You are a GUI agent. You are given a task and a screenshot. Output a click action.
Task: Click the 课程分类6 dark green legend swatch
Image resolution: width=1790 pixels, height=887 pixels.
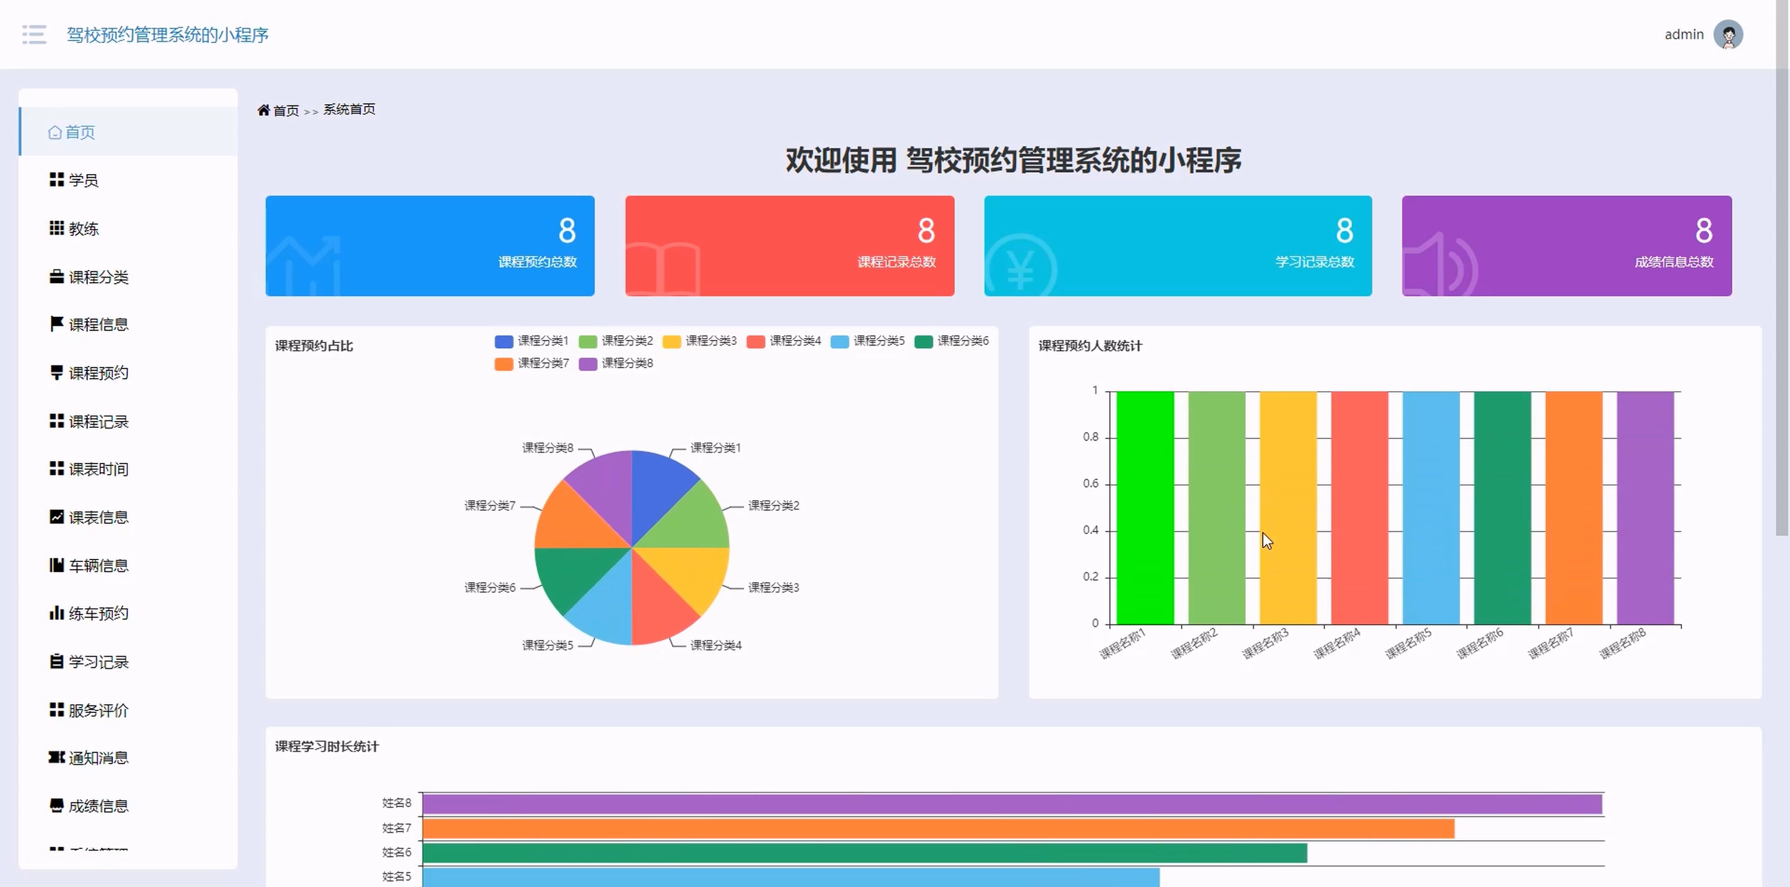click(x=923, y=341)
